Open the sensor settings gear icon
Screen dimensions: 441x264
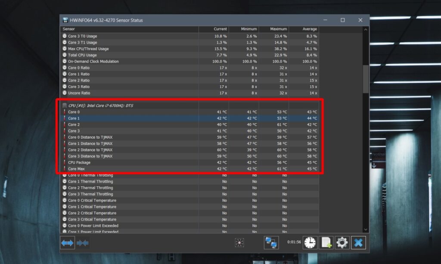click(x=342, y=242)
